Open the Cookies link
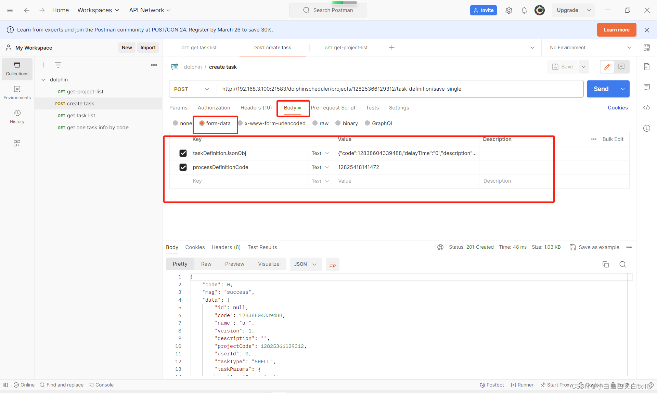 [618, 108]
